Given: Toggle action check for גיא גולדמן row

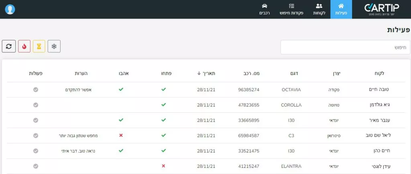Looking at the screenshot, I should (x=36, y=105).
